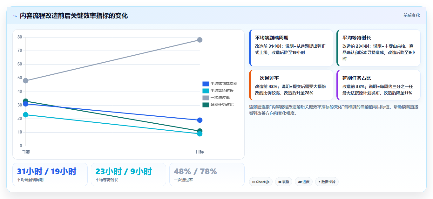Viewport: 433px width, 199px height.
Task: Click the 前后变化 badge in the header
Action: pyautogui.click(x=411, y=15)
